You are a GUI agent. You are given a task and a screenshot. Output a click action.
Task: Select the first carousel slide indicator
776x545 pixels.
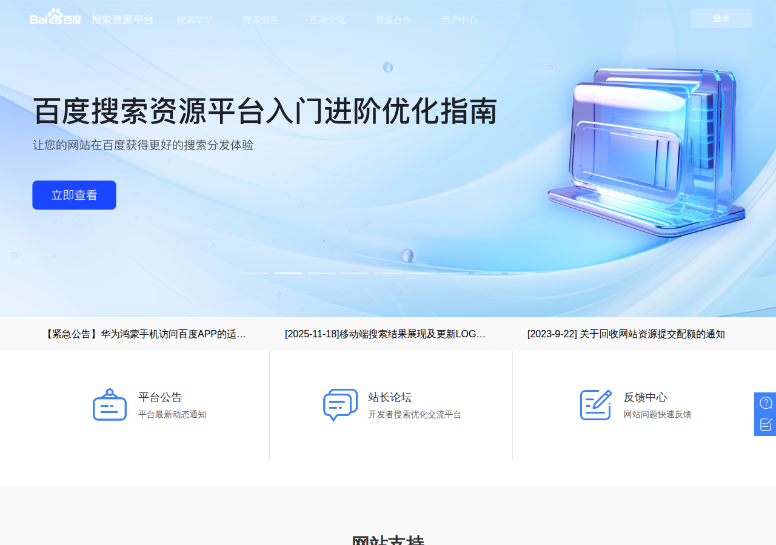pos(255,273)
